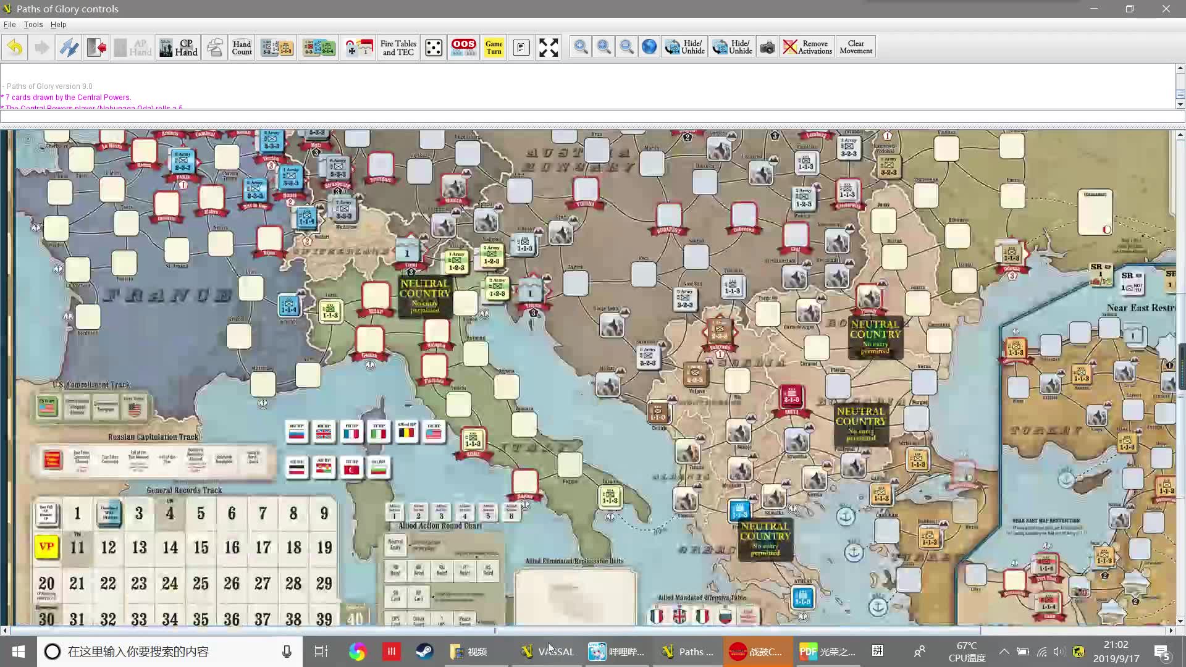Zoom out with the minus magnifier

coord(626,48)
